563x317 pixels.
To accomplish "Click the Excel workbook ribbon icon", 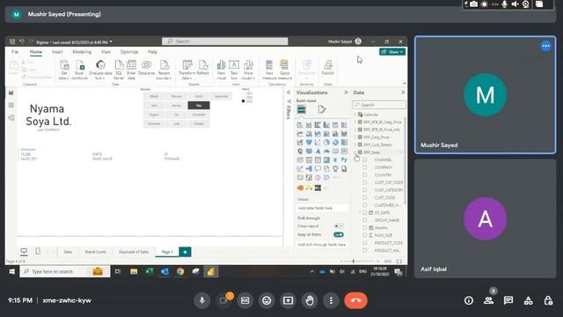I will click(x=79, y=70).
